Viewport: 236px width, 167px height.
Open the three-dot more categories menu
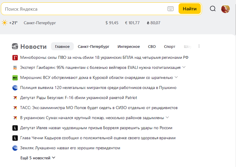click(199, 46)
